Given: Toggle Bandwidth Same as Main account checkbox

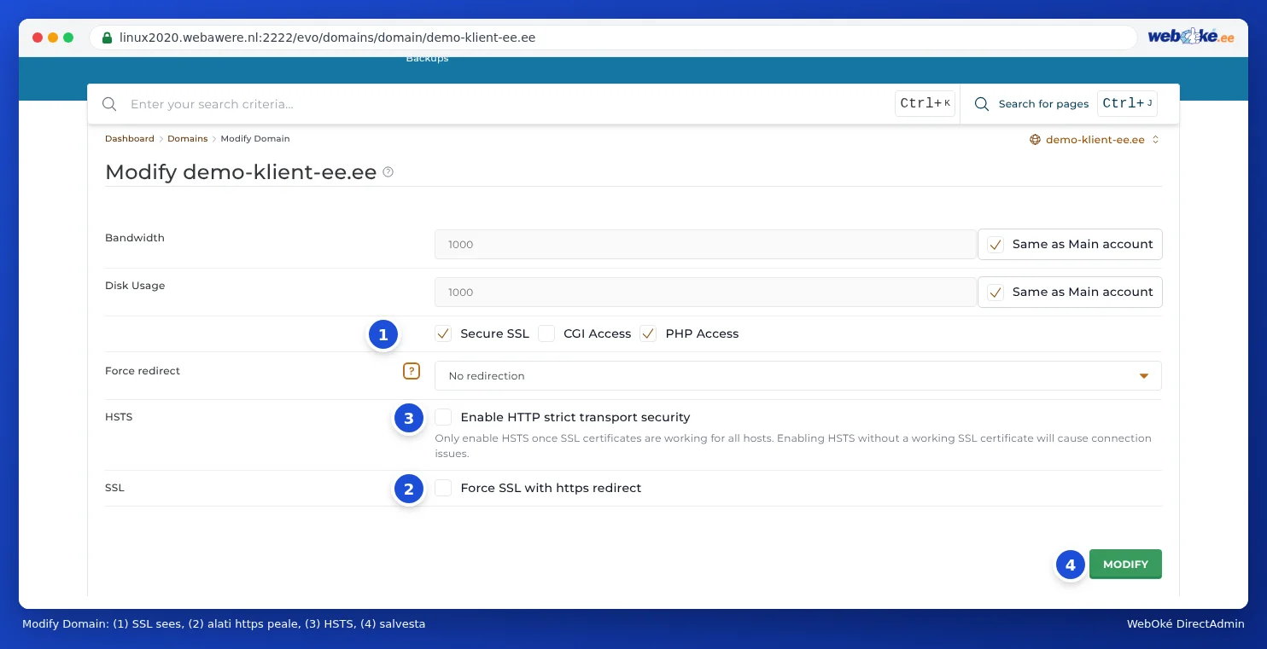Looking at the screenshot, I should coord(995,245).
